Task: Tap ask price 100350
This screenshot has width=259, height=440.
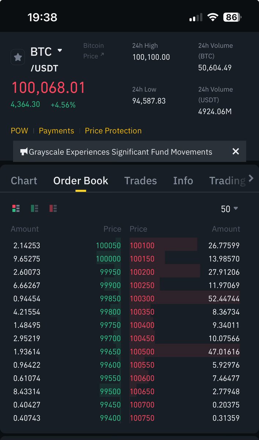Action: 142,312
